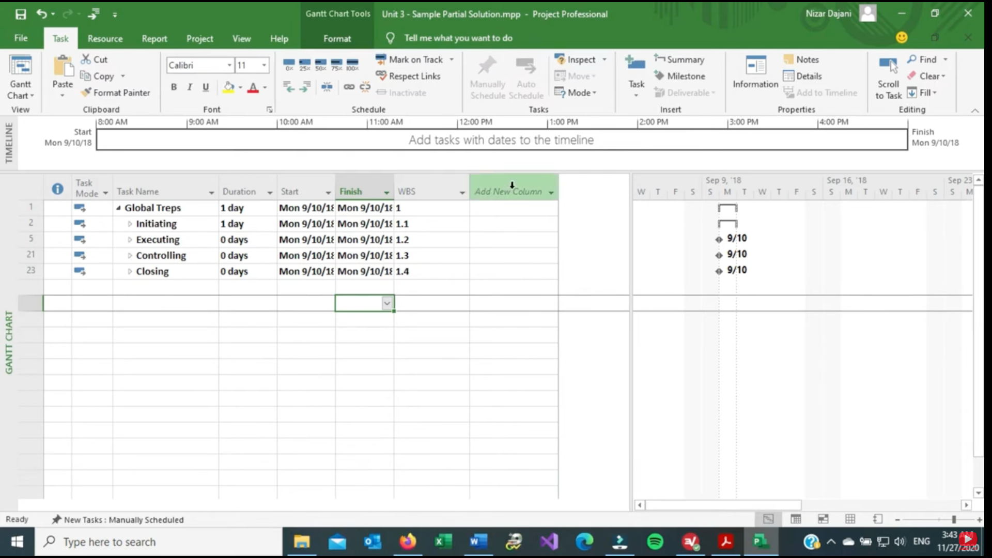
Task: Toggle Underline formatting
Action: (x=206, y=87)
